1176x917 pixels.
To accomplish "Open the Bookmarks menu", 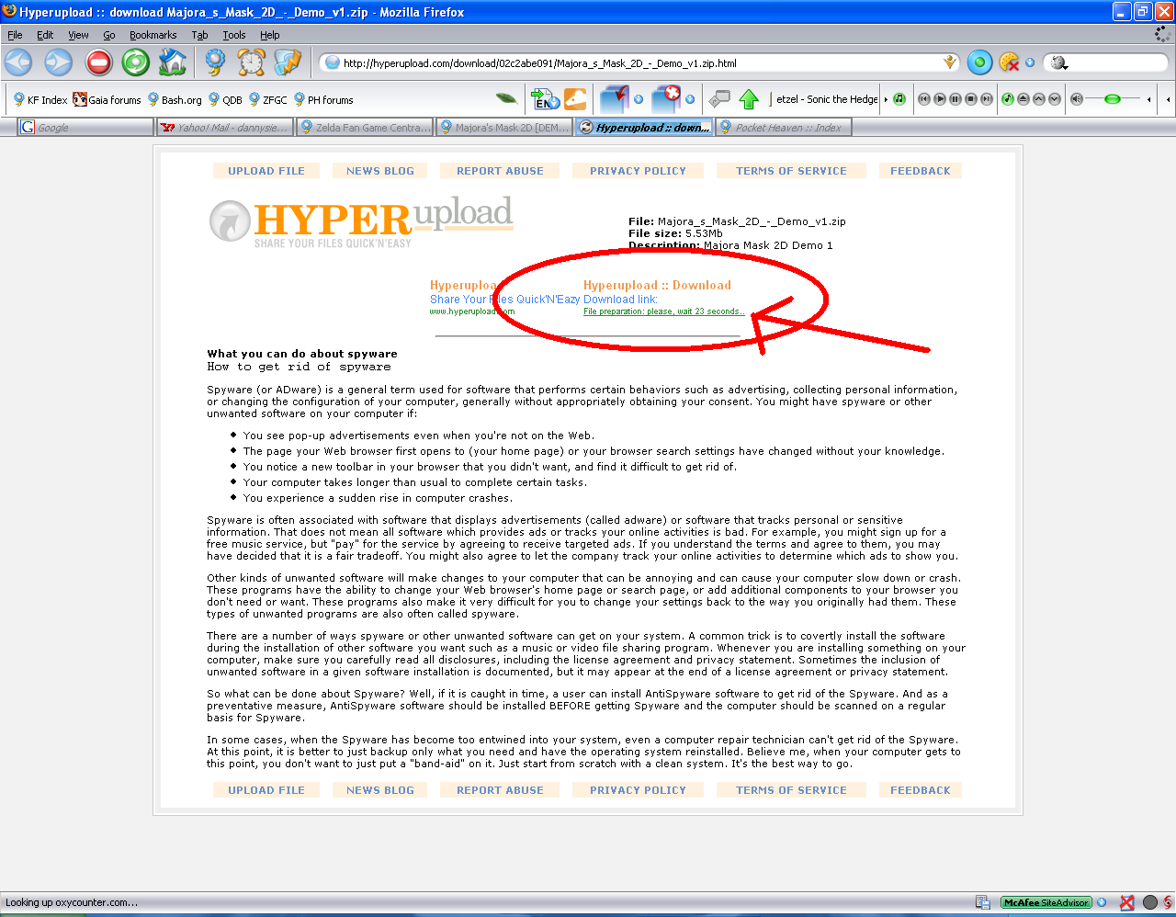I will 153,35.
